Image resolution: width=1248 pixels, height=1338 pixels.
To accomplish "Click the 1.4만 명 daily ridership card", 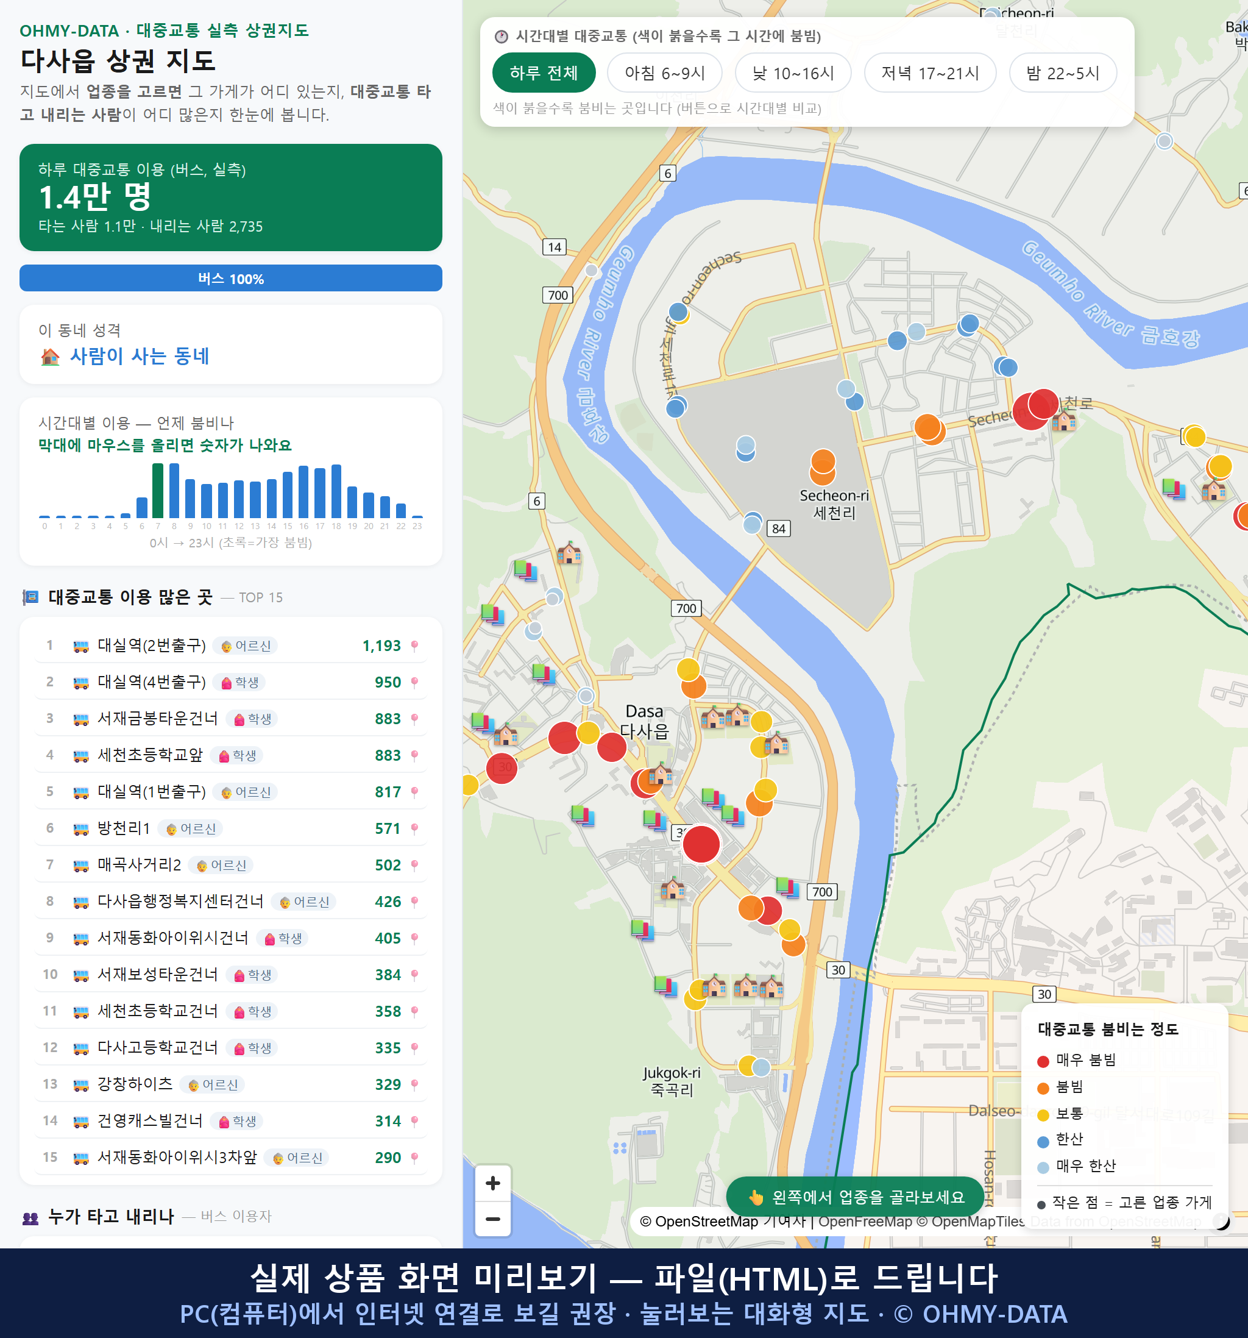I will tap(231, 197).
